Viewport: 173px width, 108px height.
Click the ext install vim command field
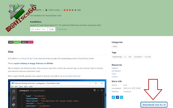39,29
